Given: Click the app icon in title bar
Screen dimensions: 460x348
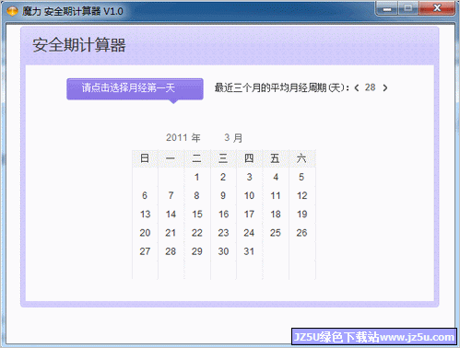Looking at the screenshot, I should [12, 11].
